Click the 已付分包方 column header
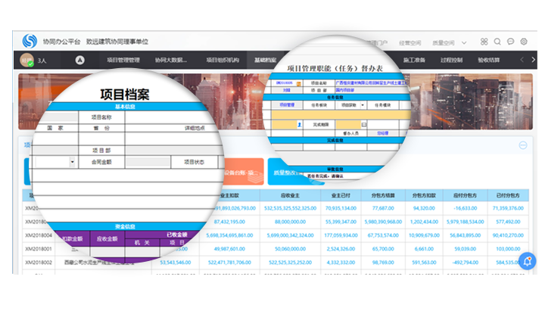Screen dimensions: 545x311 click(508, 196)
